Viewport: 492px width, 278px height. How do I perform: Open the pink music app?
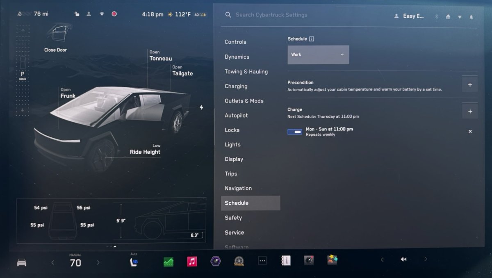click(192, 262)
